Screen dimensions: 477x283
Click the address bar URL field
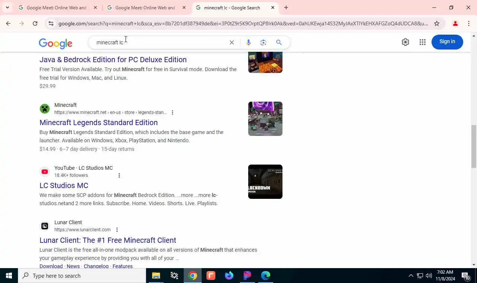[x=243, y=23]
